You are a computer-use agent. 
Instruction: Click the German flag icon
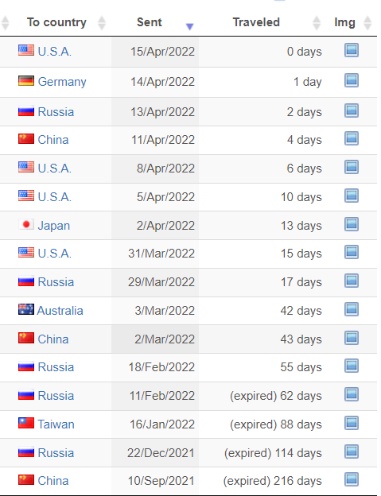pos(26,81)
